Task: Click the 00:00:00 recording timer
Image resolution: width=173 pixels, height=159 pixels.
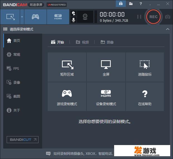Action: click(112, 15)
